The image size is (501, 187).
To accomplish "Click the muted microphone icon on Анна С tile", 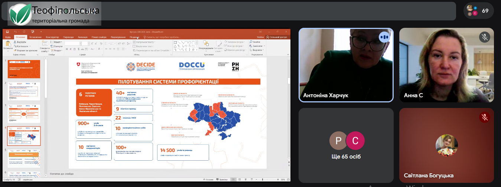I will point(484,37).
